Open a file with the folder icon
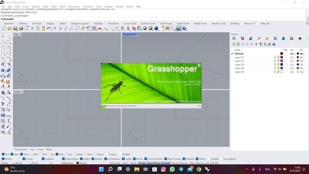The width and height of the screenshot is (309, 174). coord(10,29)
